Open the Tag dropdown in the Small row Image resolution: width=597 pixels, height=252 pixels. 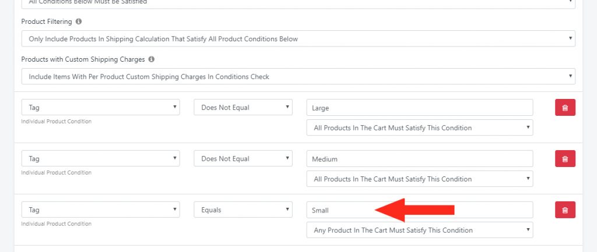100,210
